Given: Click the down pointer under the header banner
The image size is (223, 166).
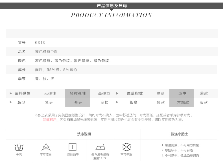Looking at the screenshot, I should point(112,10).
